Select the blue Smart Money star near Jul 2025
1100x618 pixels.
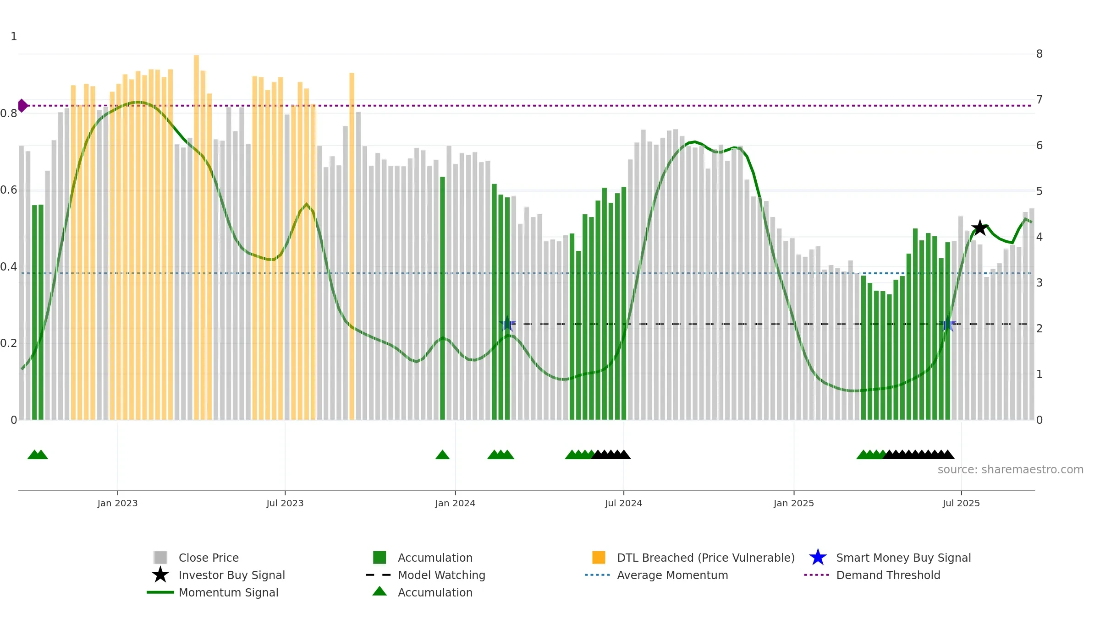(x=948, y=324)
